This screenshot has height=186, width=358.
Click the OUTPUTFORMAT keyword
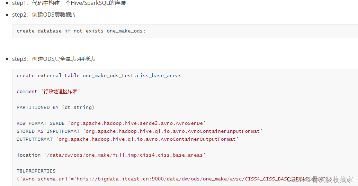point(35,139)
